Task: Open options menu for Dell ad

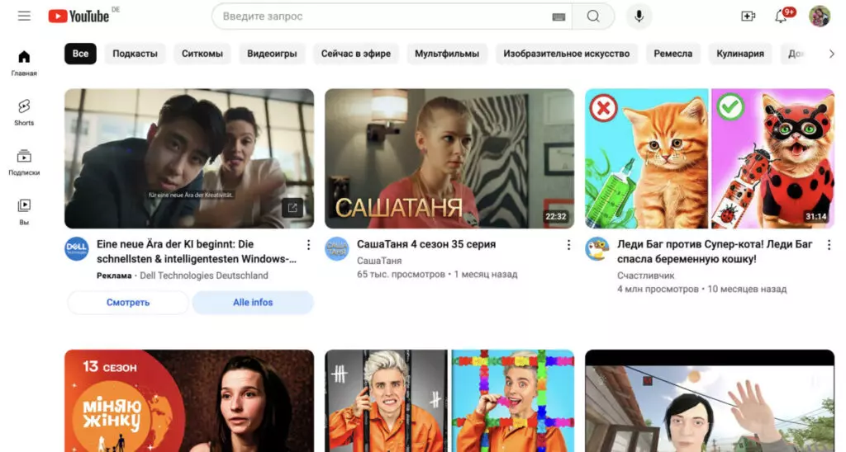Action: click(308, 245)
